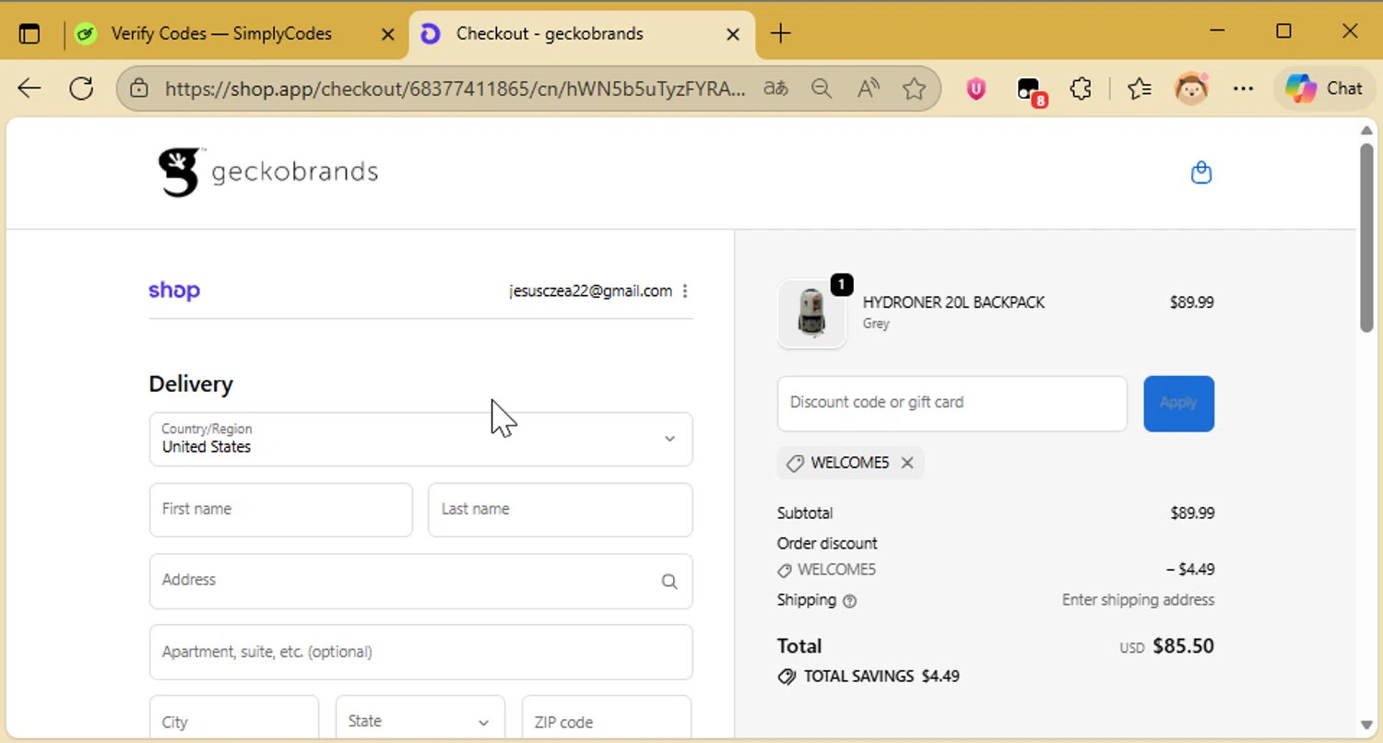This screenshot has height=743, width=1383.
Task: Select the Checkout - geckobrands tab
Action: coord(581,34)
